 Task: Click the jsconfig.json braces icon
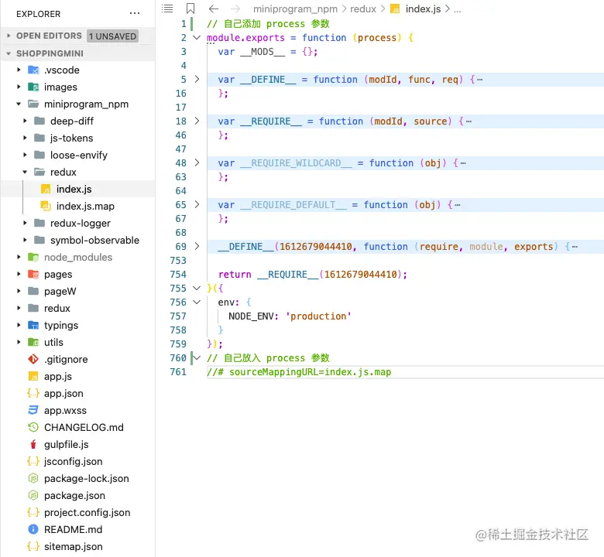coord(33,461)
